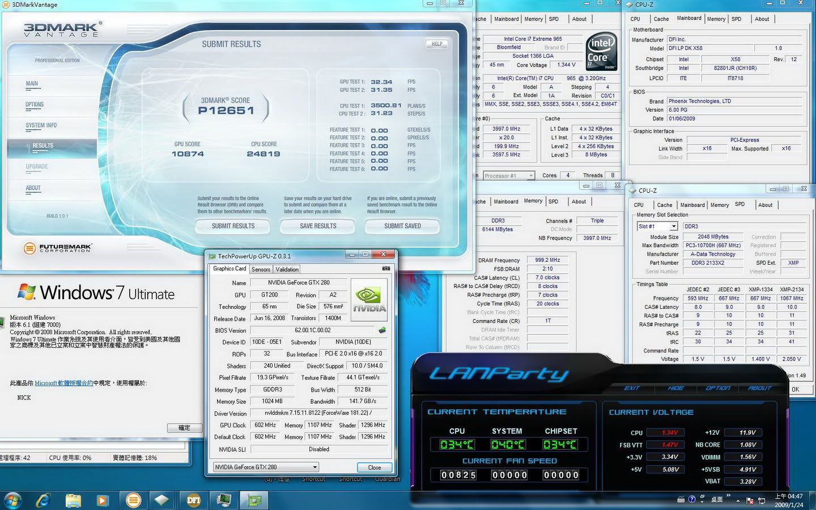
Task: Click the Show desktop strip at taskbar end
Action: coord(811,500)
